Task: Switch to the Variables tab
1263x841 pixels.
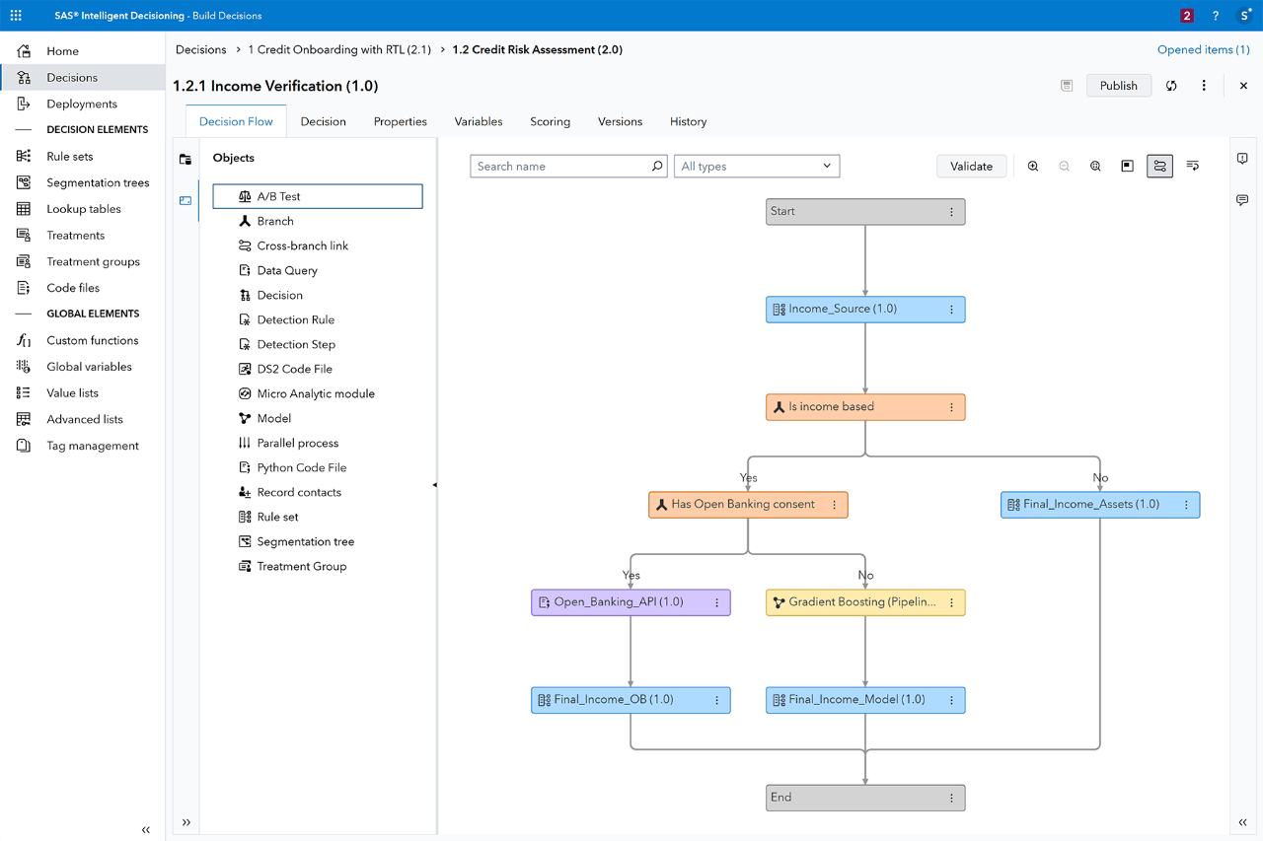Action: pos(479,121)
